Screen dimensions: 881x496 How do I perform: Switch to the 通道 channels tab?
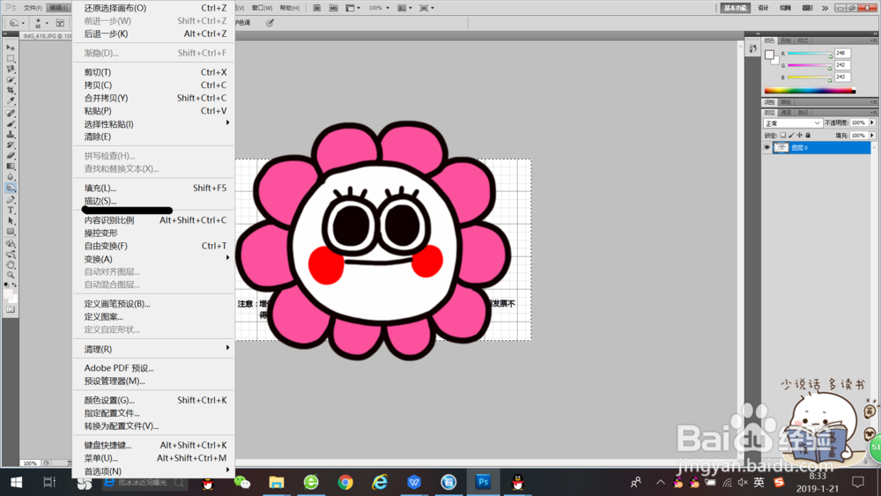pyautogui.click(x=786, y=113)
